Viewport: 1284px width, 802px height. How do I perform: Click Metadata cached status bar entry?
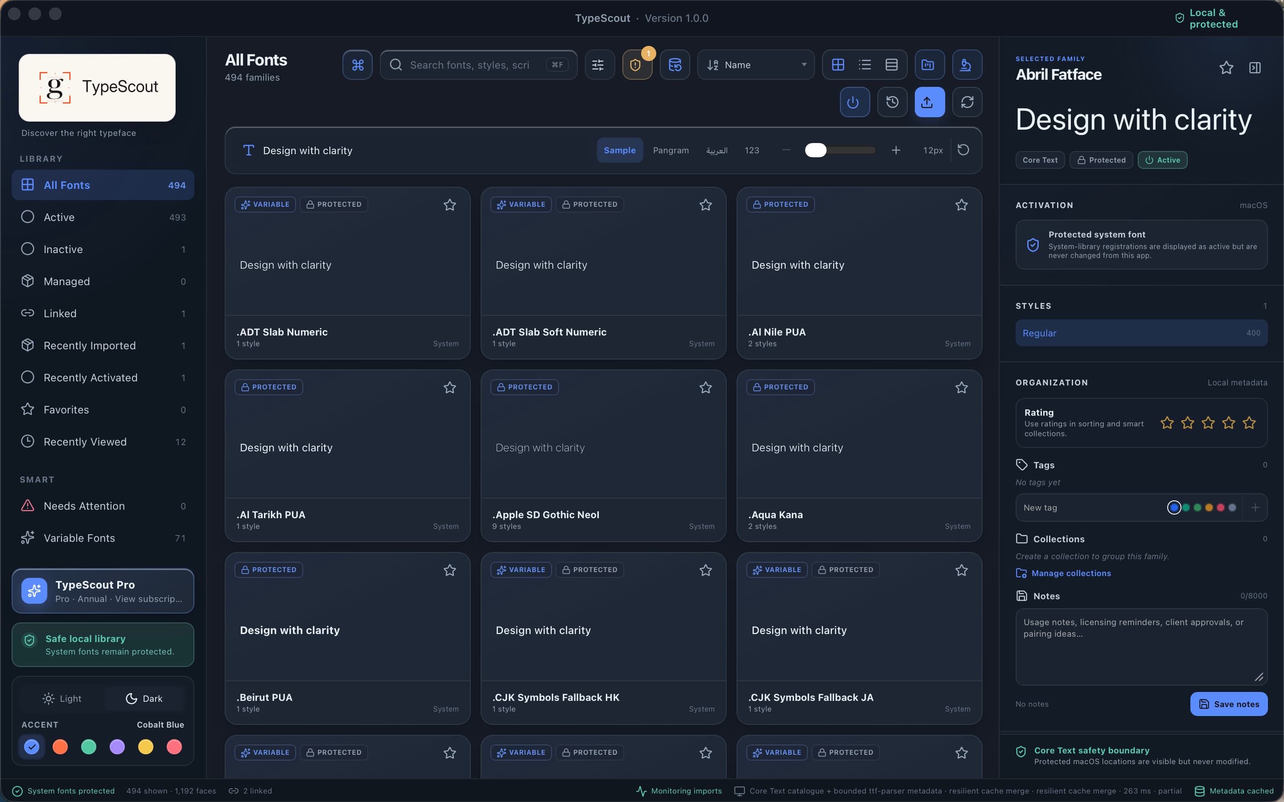1234,791
